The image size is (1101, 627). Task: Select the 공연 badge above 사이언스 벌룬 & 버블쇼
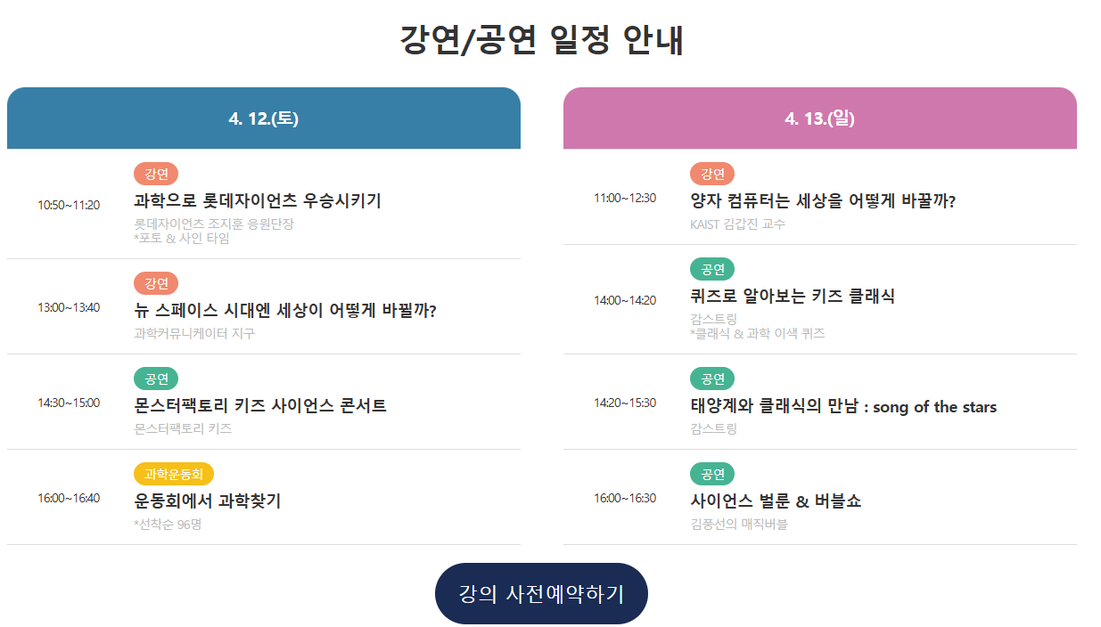(712, 474)
